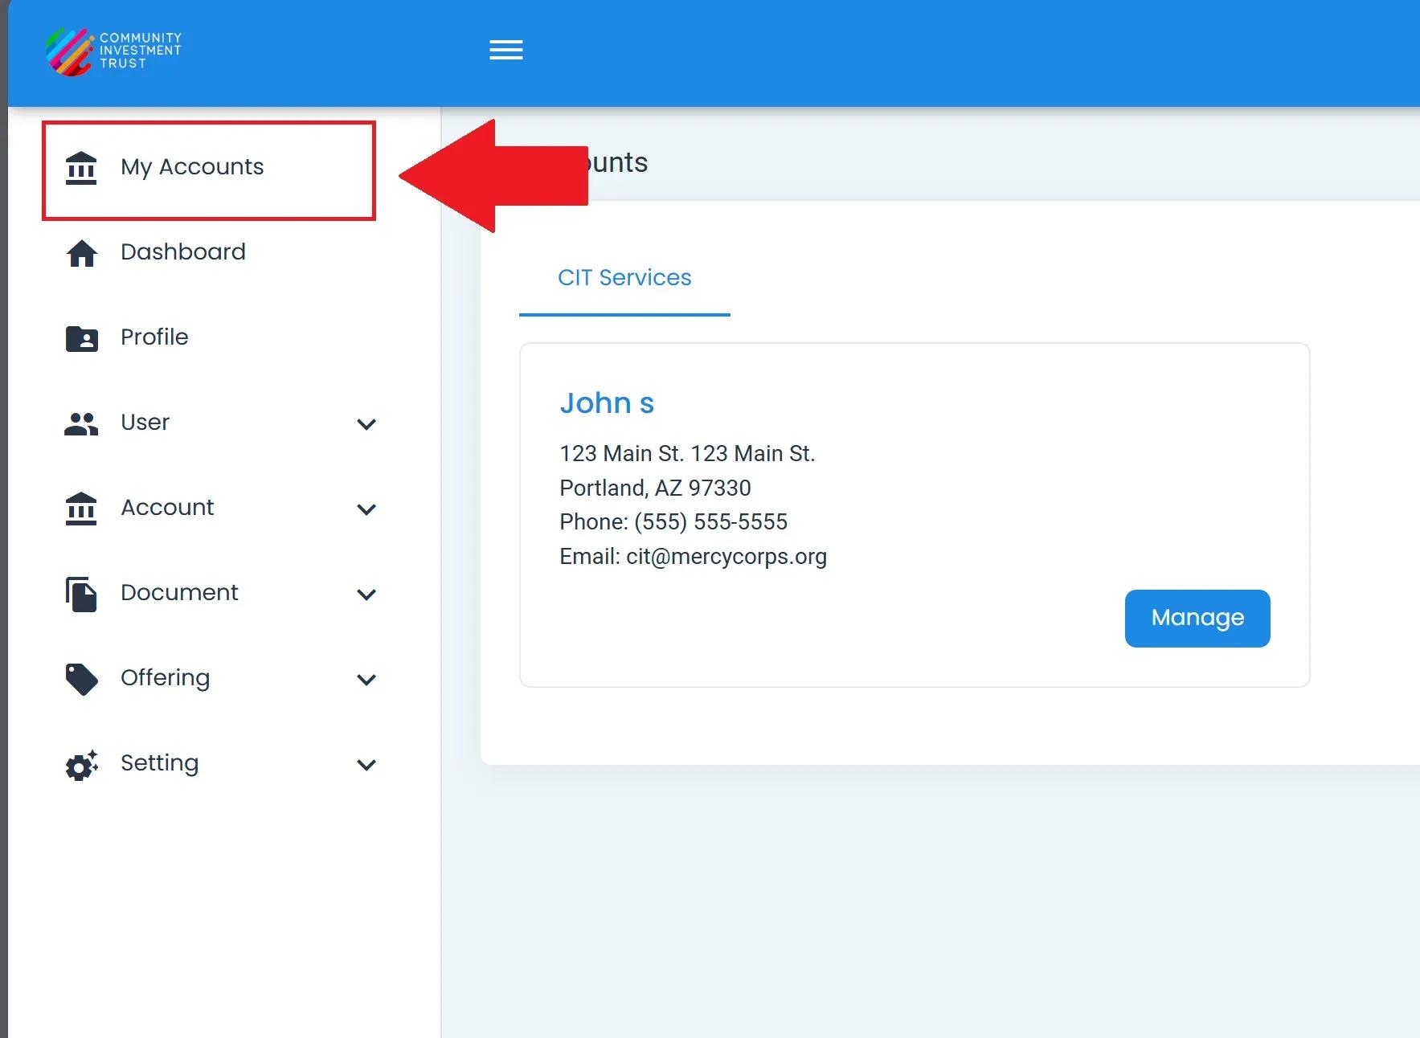Click the Community Investment Trust logo
The image size is (1420, 1038).
pos(113,51)
